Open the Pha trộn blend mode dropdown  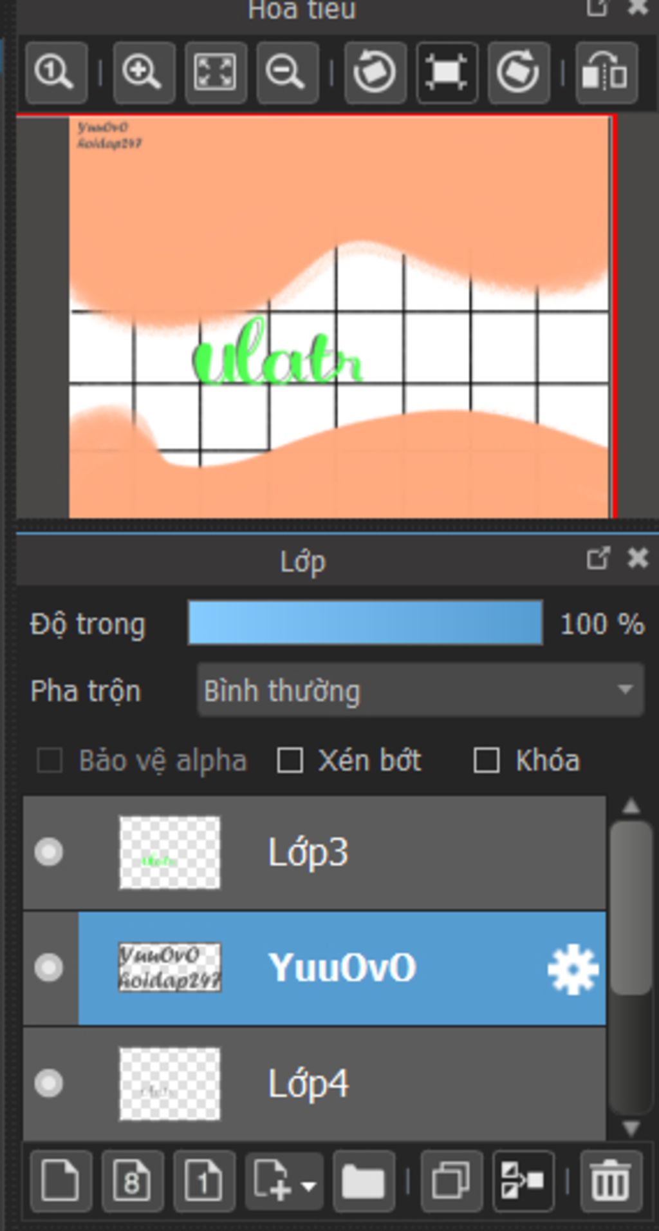420,691
